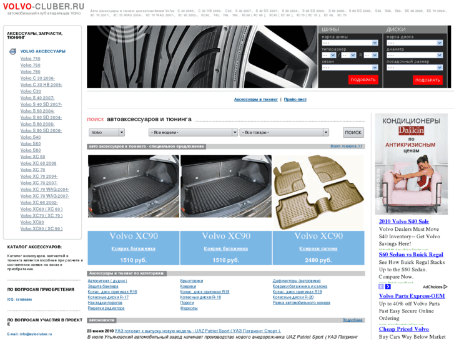454x340 pixels.
Task: Open Volvo XC 90 2002- sidebar item
Action: (x=39, y=203)
